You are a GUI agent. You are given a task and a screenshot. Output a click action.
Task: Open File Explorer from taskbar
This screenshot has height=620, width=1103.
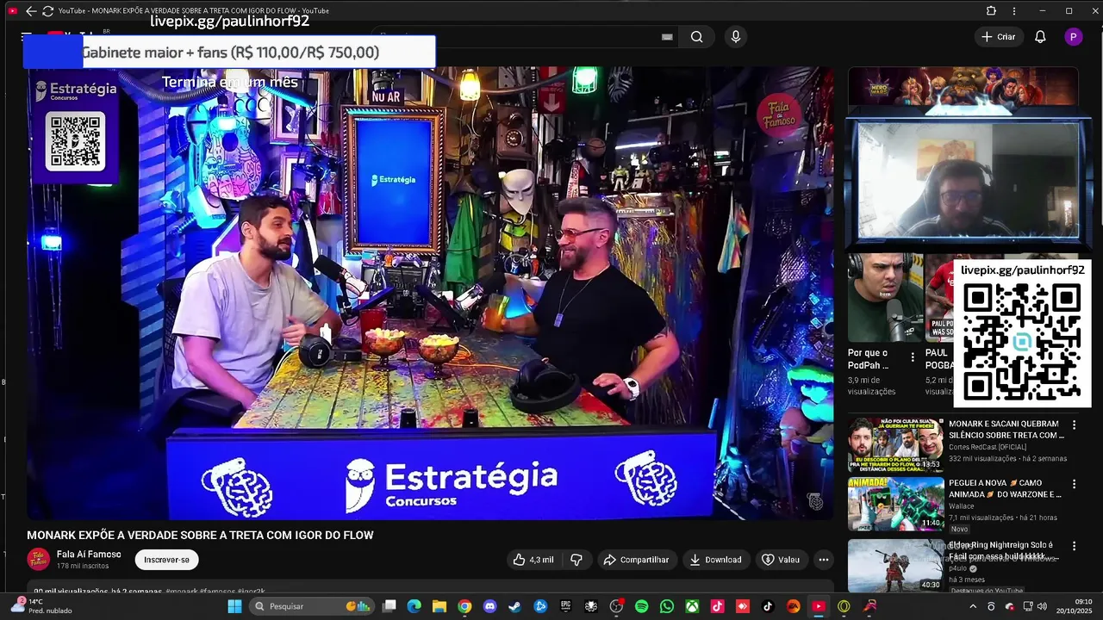pyautogui.click(x=439, y=606)
